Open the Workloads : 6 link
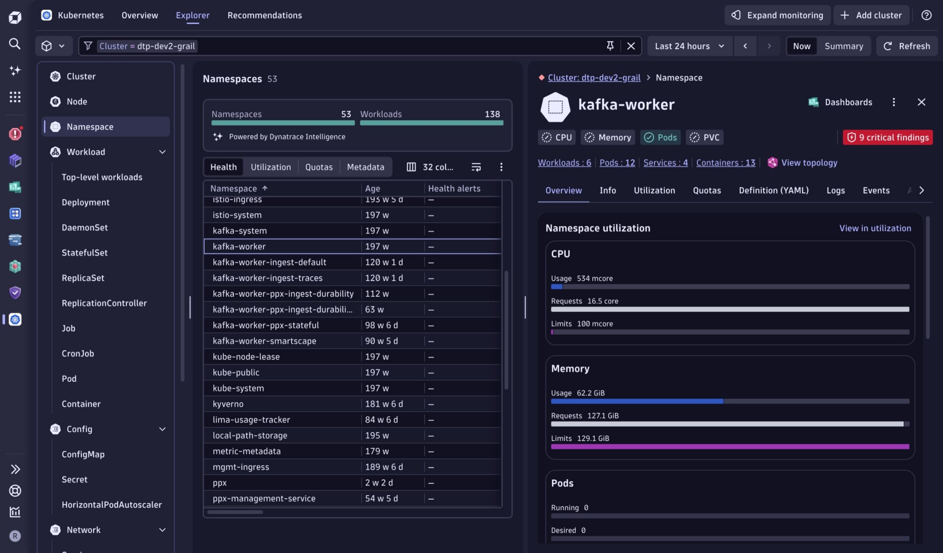 564,162
